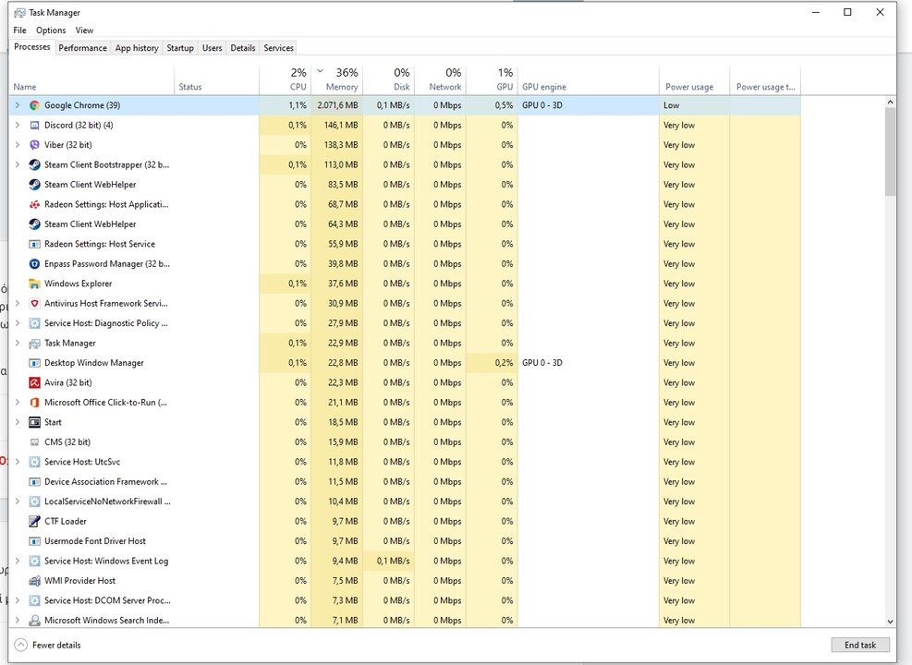The height and width of the screenshot is (665, 912).
Task: Switch to the Performance tab
Action: tap(83, 48)
